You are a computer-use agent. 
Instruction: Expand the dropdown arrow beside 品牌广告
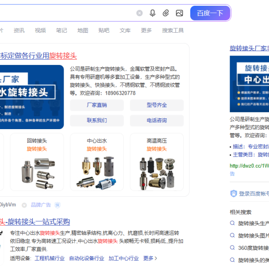click(x=24, y=205)
